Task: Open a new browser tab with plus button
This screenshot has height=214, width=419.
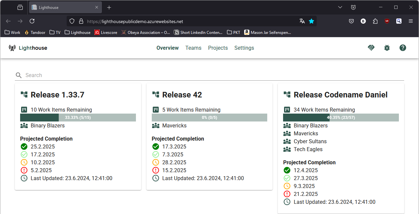Action: [x=109, y=7]
